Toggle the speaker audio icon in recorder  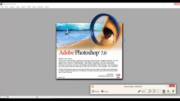tap(168, 91)
